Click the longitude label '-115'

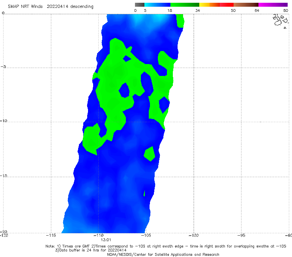(51, 235)
